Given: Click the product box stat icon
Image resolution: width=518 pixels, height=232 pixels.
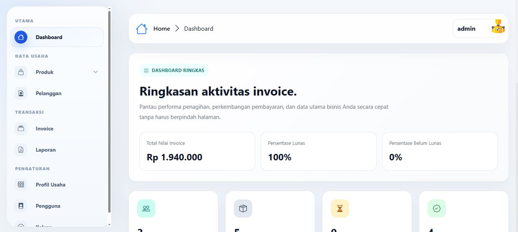Looking at the screenshot, I should click(243, 208).
